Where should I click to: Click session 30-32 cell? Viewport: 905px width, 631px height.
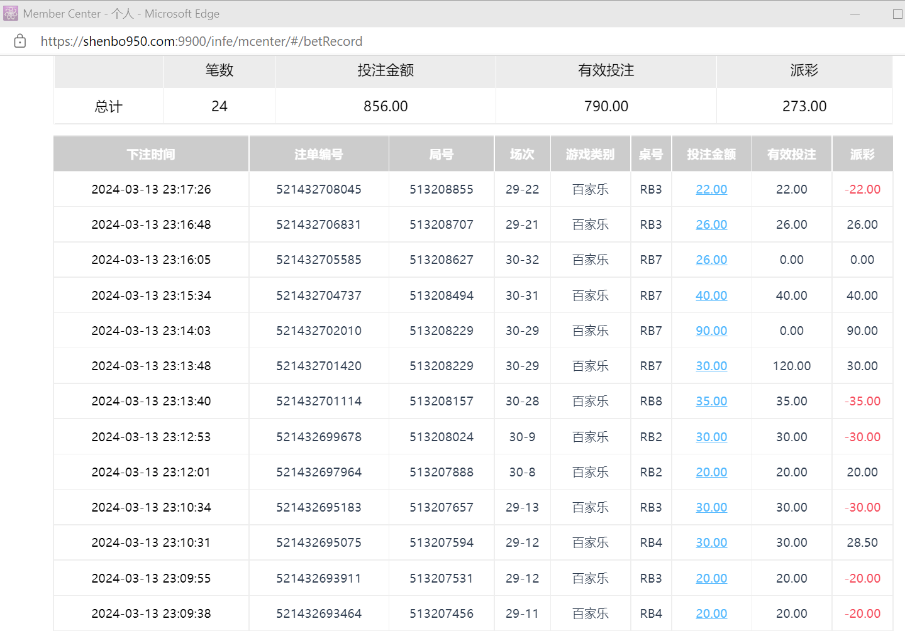(x=522, y=260)
